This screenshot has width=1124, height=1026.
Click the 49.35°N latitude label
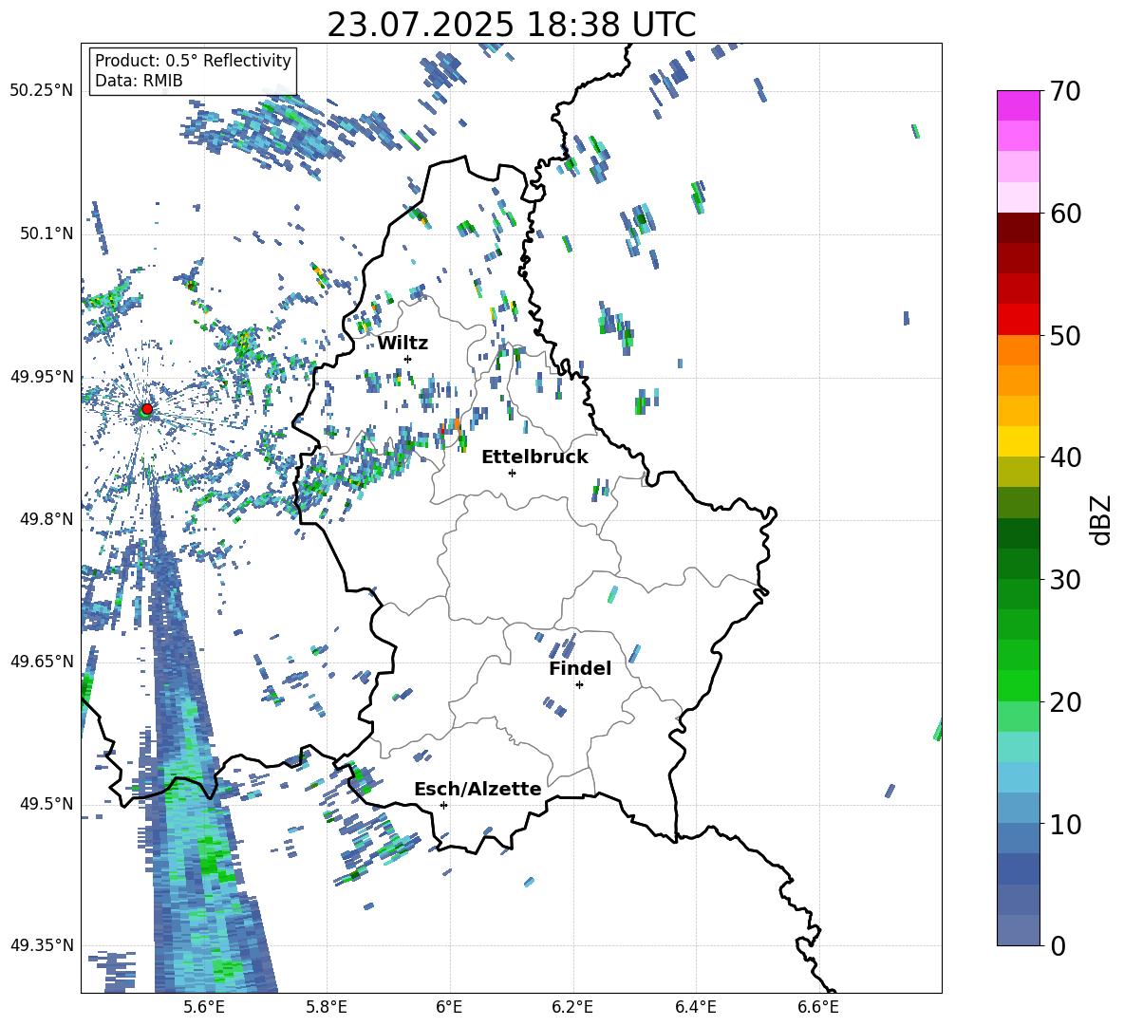point(42,945)
